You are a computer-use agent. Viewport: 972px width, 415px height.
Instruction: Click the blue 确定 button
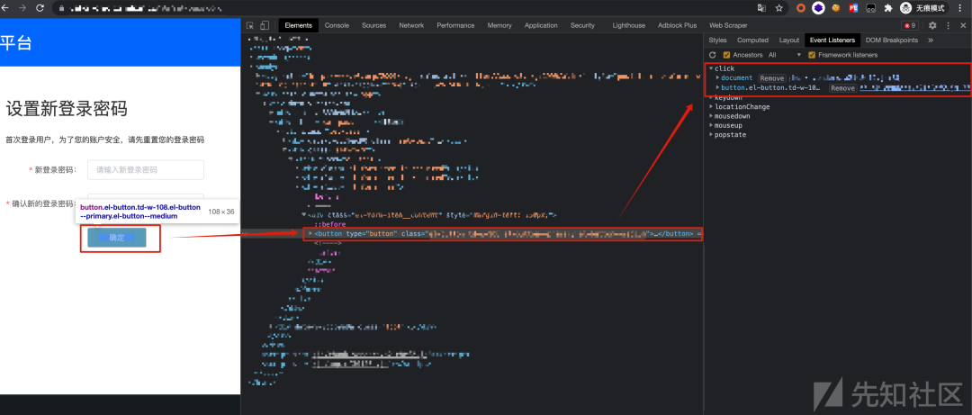[x=116, y=238]
